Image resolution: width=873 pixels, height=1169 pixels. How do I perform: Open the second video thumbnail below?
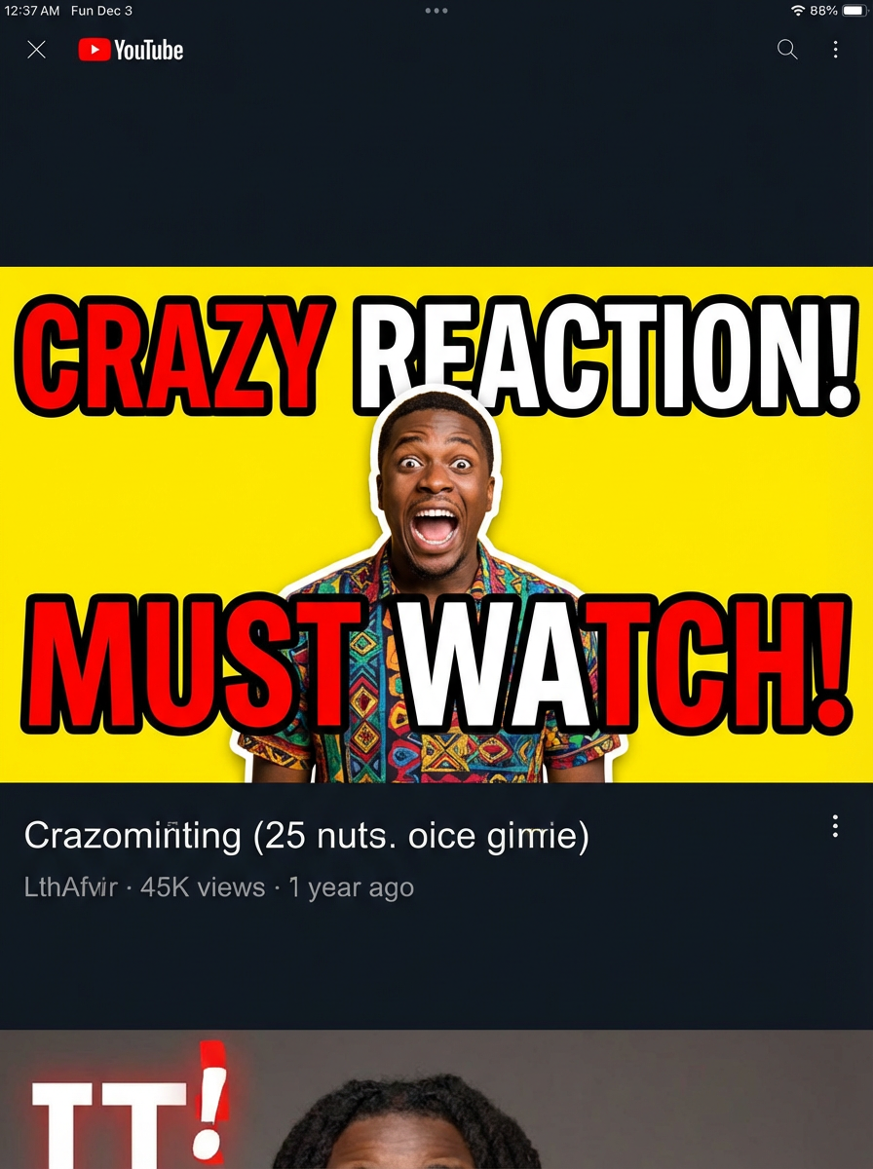pos(436,1100)
